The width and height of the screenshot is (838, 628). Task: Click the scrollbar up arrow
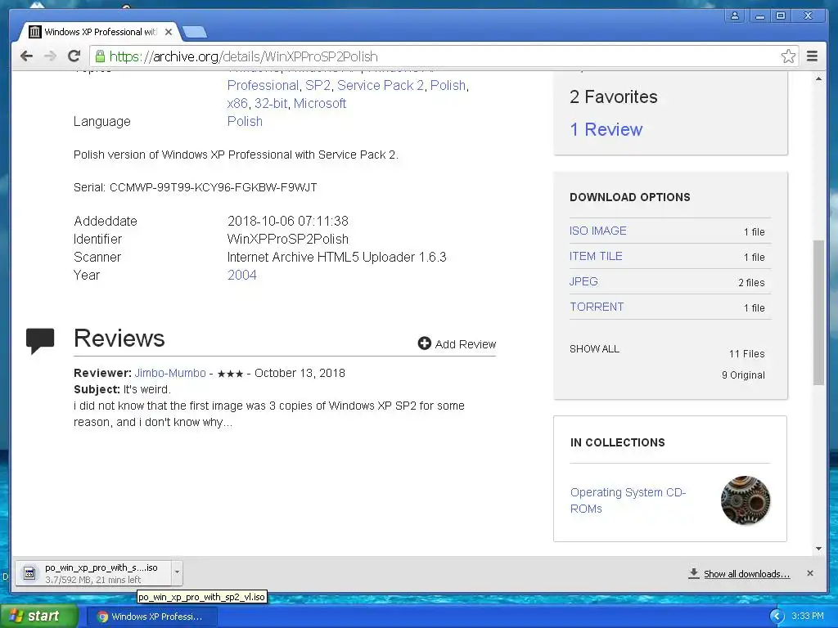818,78
